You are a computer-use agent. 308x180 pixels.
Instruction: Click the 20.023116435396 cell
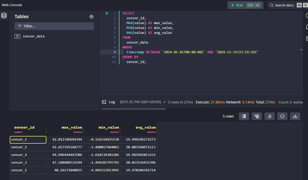click(139, 163)
